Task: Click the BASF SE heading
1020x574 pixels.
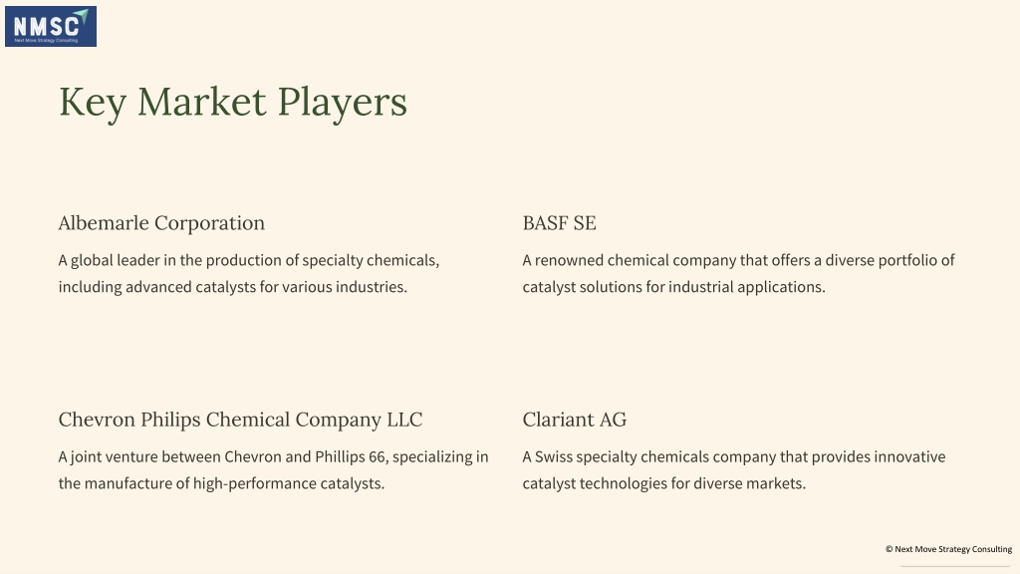Action: pyautogui.click(x=560, y=223)
